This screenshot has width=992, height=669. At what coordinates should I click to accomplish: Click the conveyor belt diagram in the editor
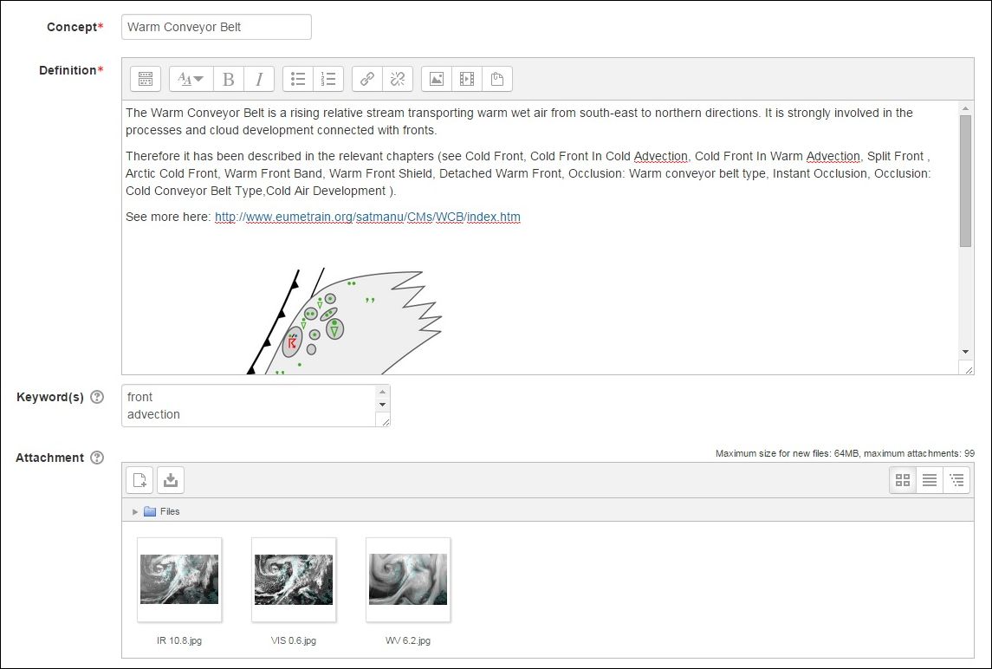344,322
